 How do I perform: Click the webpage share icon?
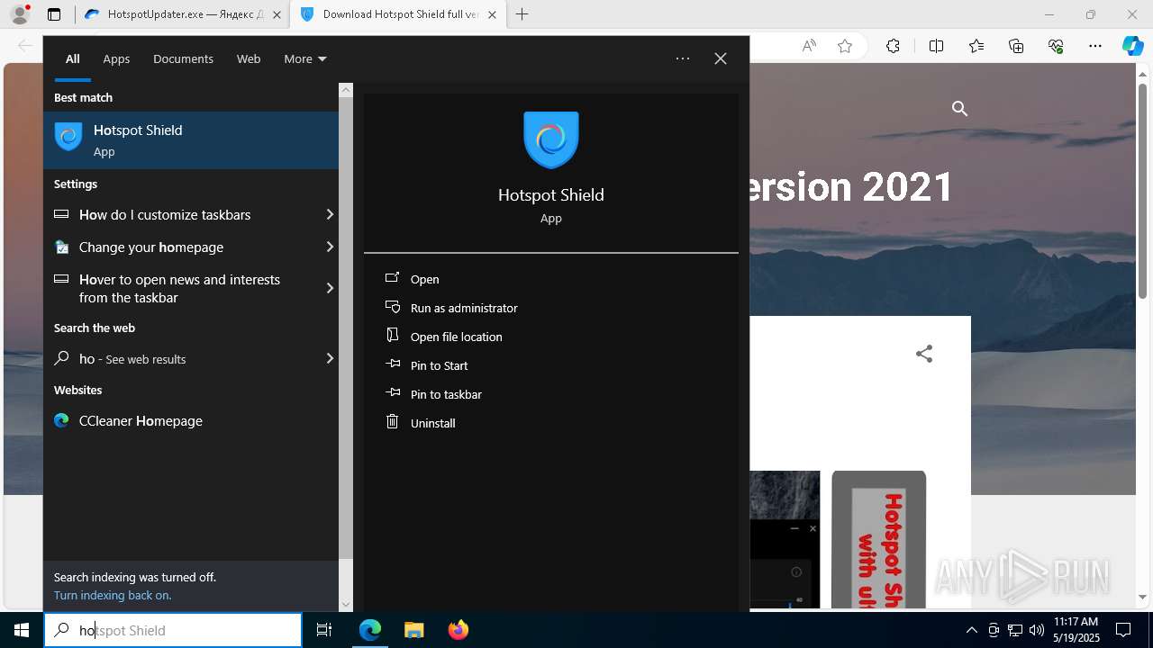point(924,354)
